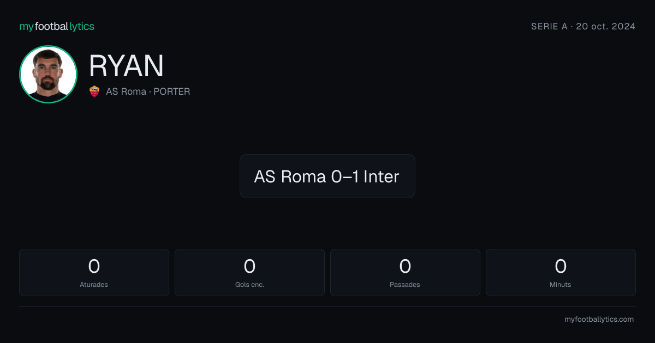
Task: Select the Minuts value zero
Action: [561, 266]
